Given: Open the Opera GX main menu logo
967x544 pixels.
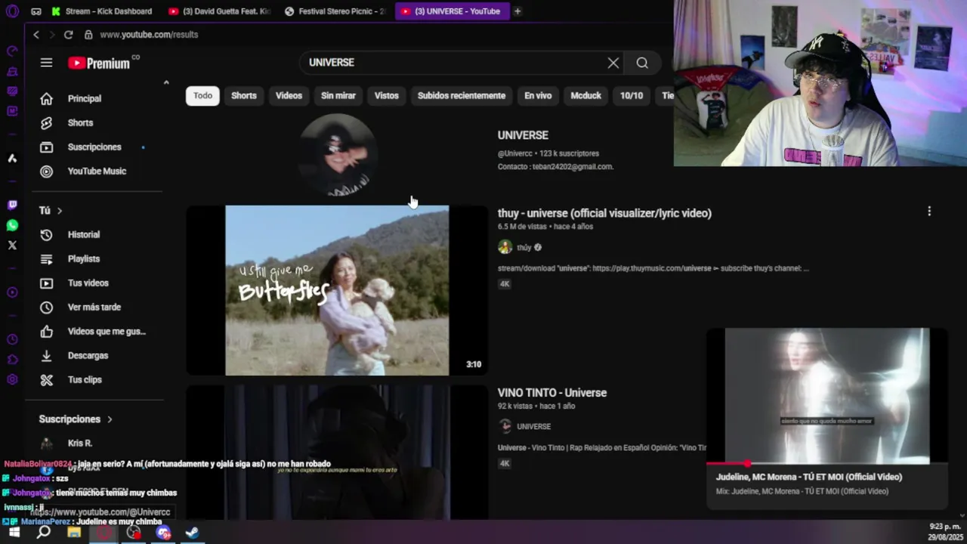Looking at the screenshot, I should pos(11,11).
